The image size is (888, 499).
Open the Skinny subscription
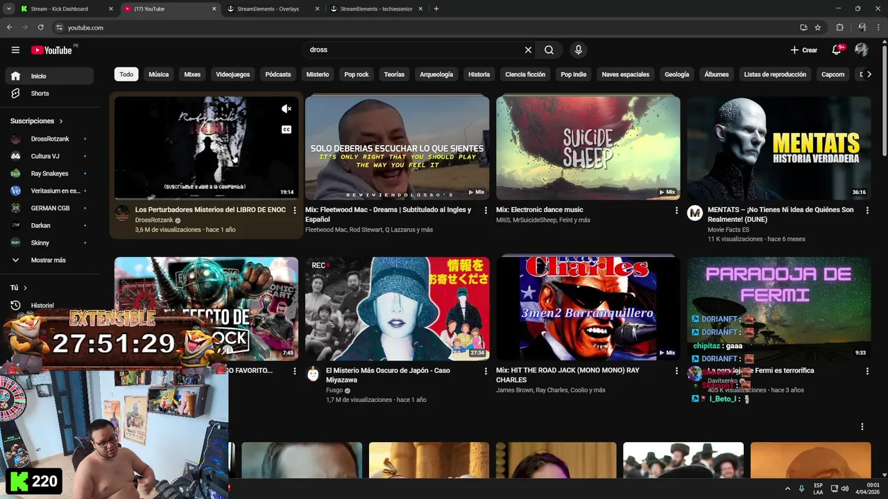[x=49, y=243]
